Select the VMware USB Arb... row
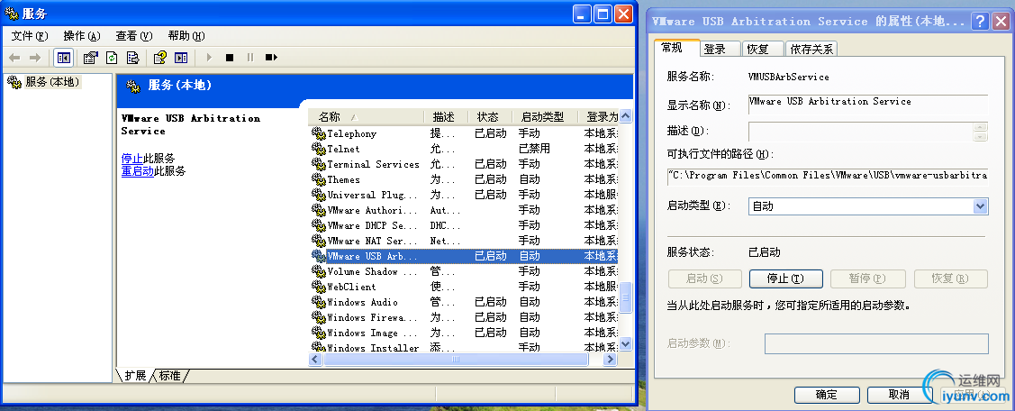Image resolution: width=1015 pixels, height=411 pixels. pos(464,256)
